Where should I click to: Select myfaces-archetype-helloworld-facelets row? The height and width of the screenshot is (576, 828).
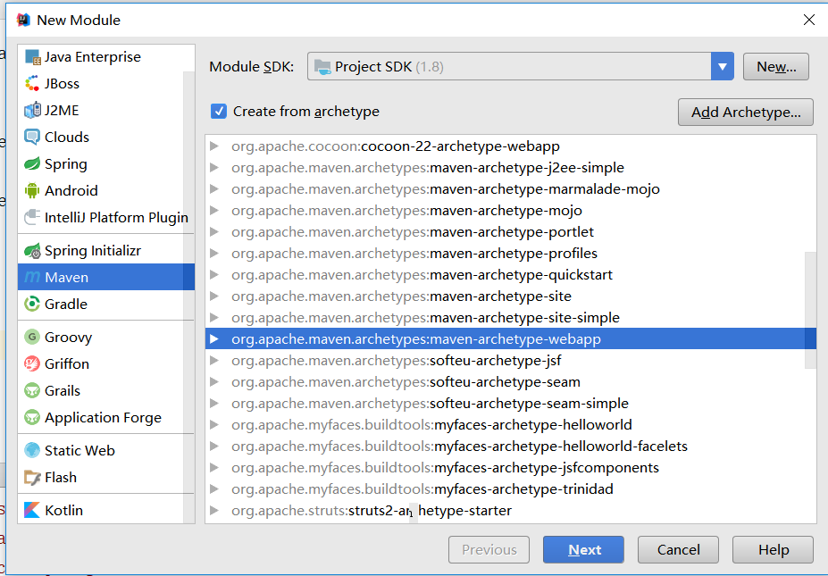511,447
